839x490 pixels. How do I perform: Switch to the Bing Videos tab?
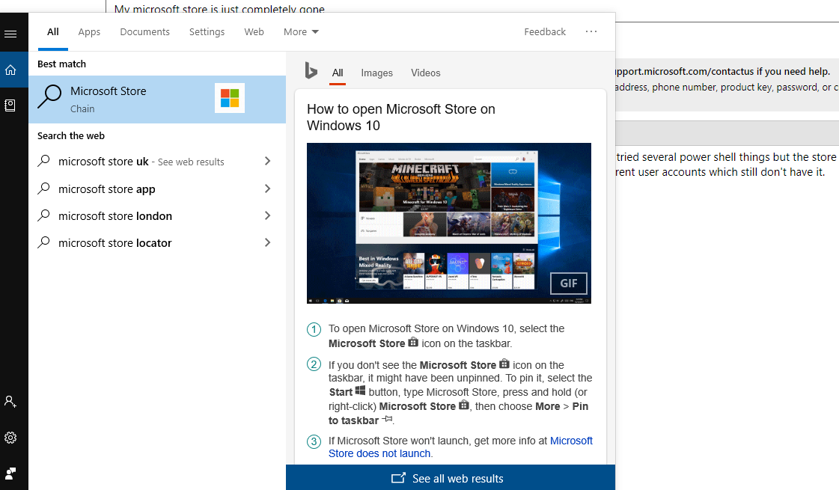(426, 73)
